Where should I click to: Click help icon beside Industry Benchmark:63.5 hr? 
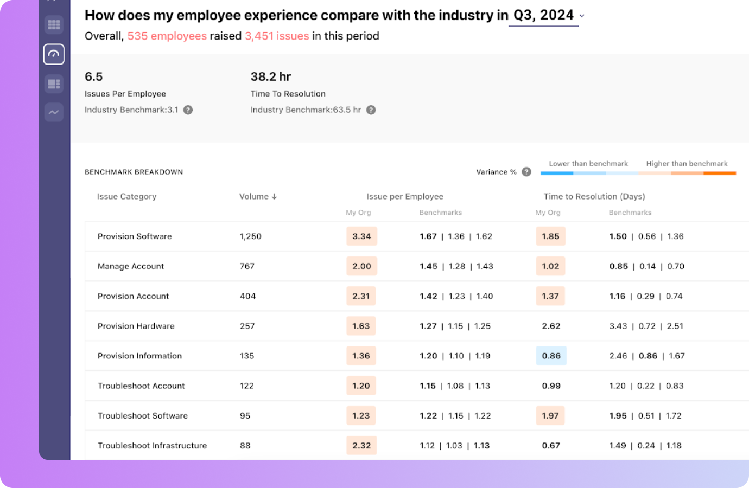point(371,110)
